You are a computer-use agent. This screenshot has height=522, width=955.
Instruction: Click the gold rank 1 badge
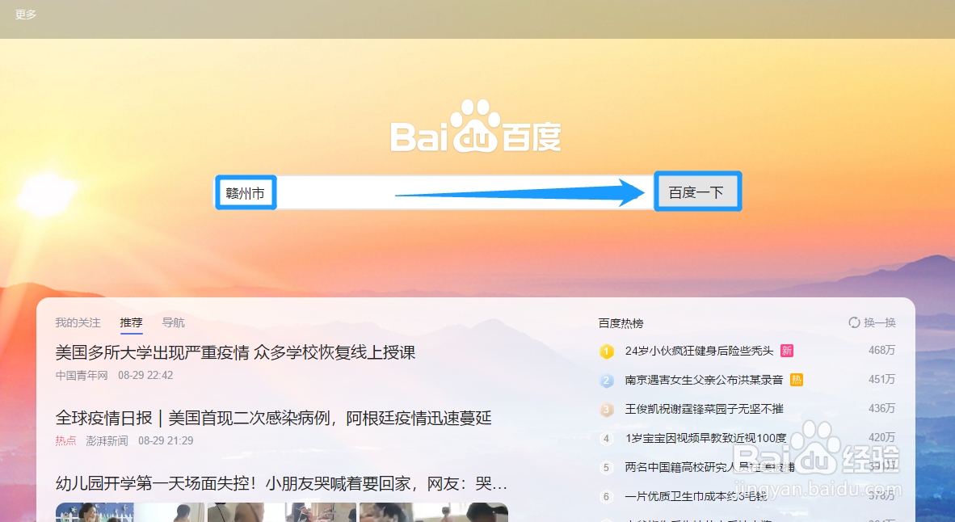click(x=607, y=351)
